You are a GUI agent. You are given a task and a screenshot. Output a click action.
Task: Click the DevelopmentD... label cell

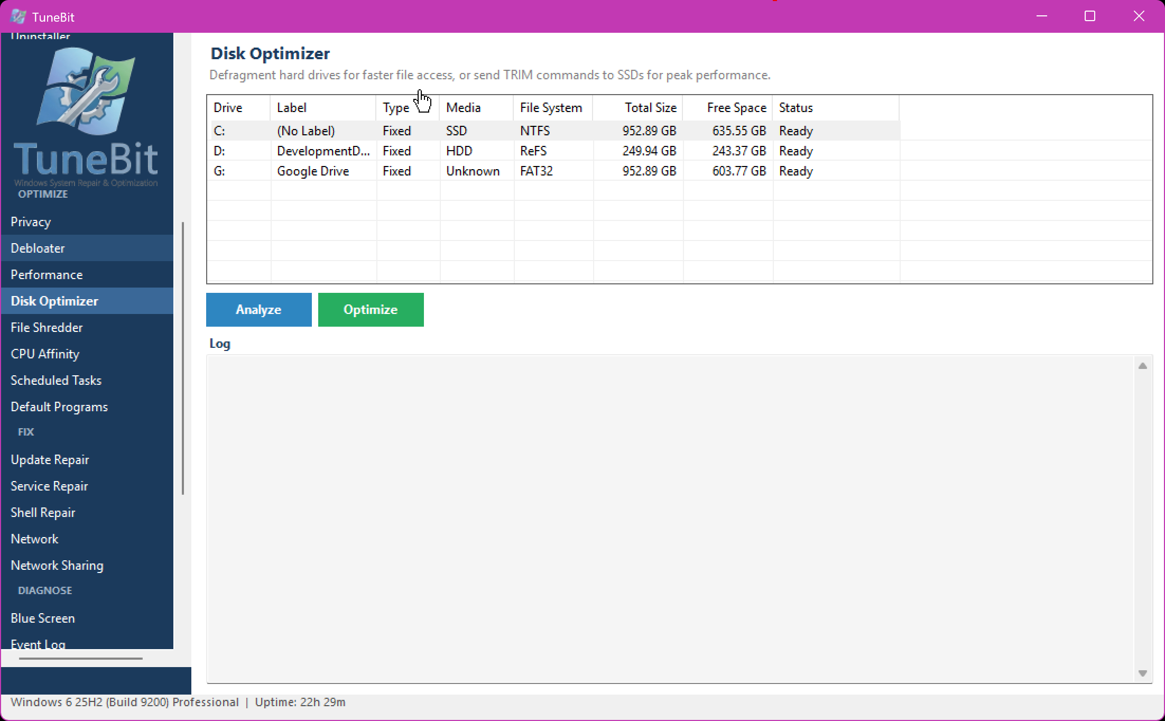pyautogui.click(x=323, y=151)
